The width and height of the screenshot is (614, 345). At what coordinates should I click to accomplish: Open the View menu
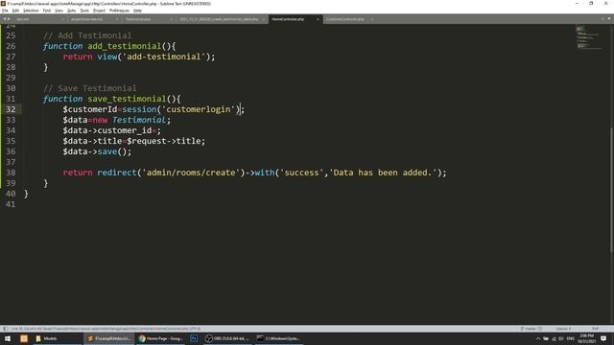(59, 11)
